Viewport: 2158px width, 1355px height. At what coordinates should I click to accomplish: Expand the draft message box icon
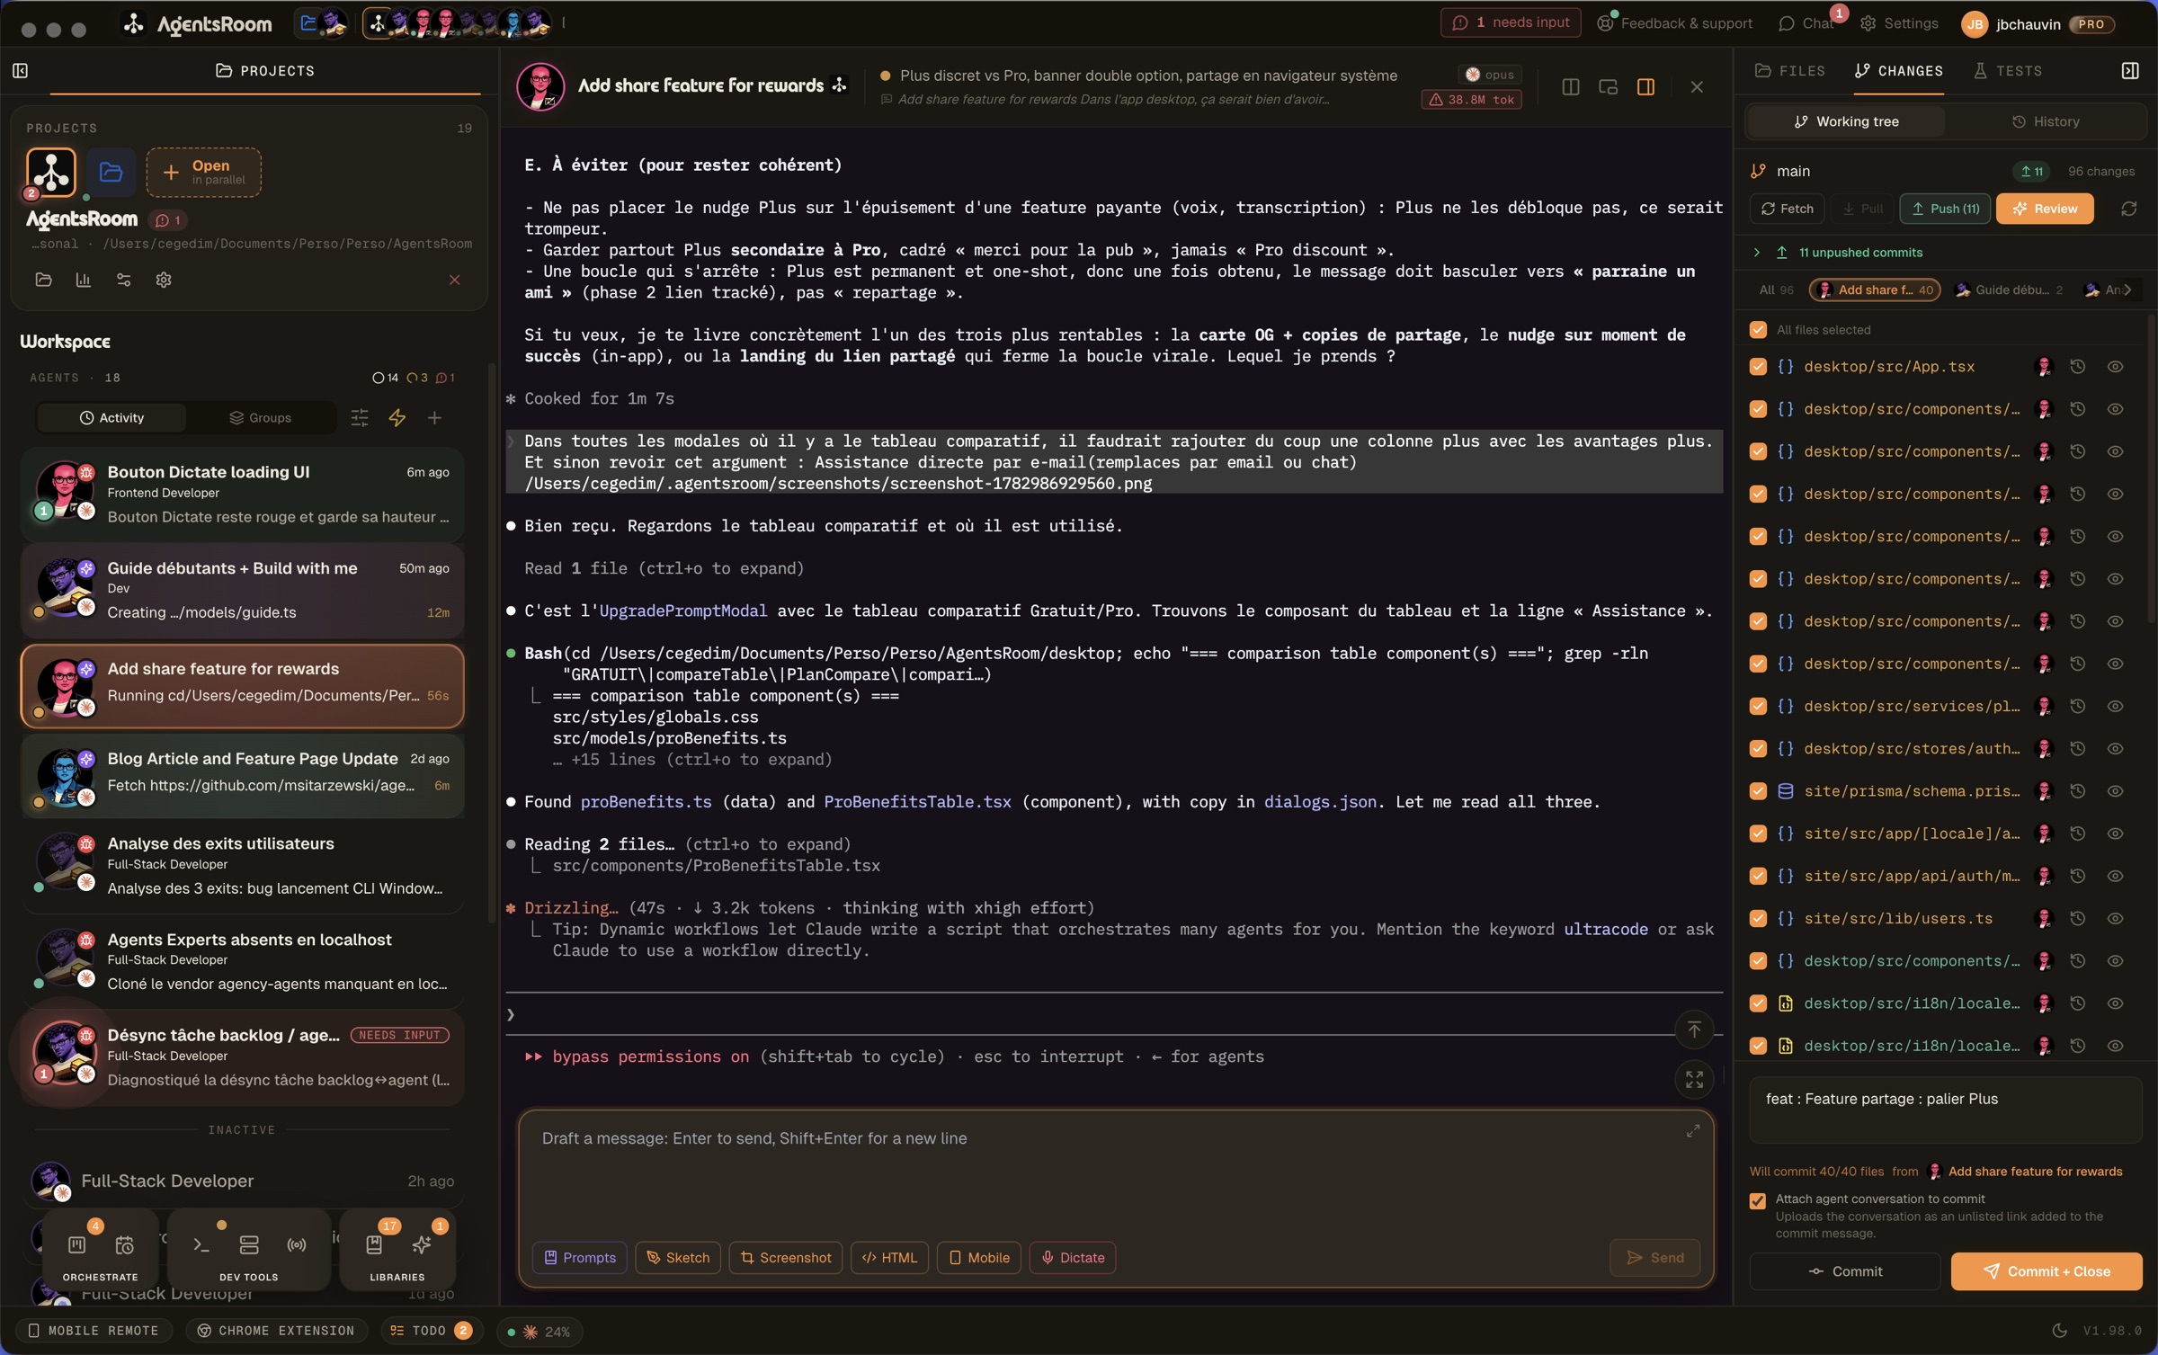click(x=1692, y=1131)
